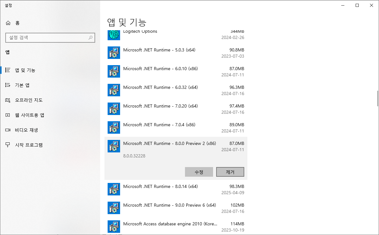Click icon of .NET Runtime 6.0.10 (x86)
379x235 pixels.
pyautogui.click(x=114, y=71)
